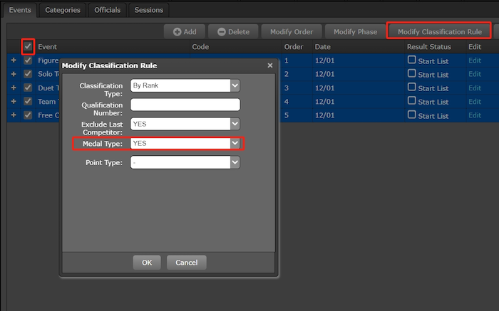This screenshot has width=499, height=311.
Task: Uncheck the Solo event row checkbox
Action: (28, 74)
